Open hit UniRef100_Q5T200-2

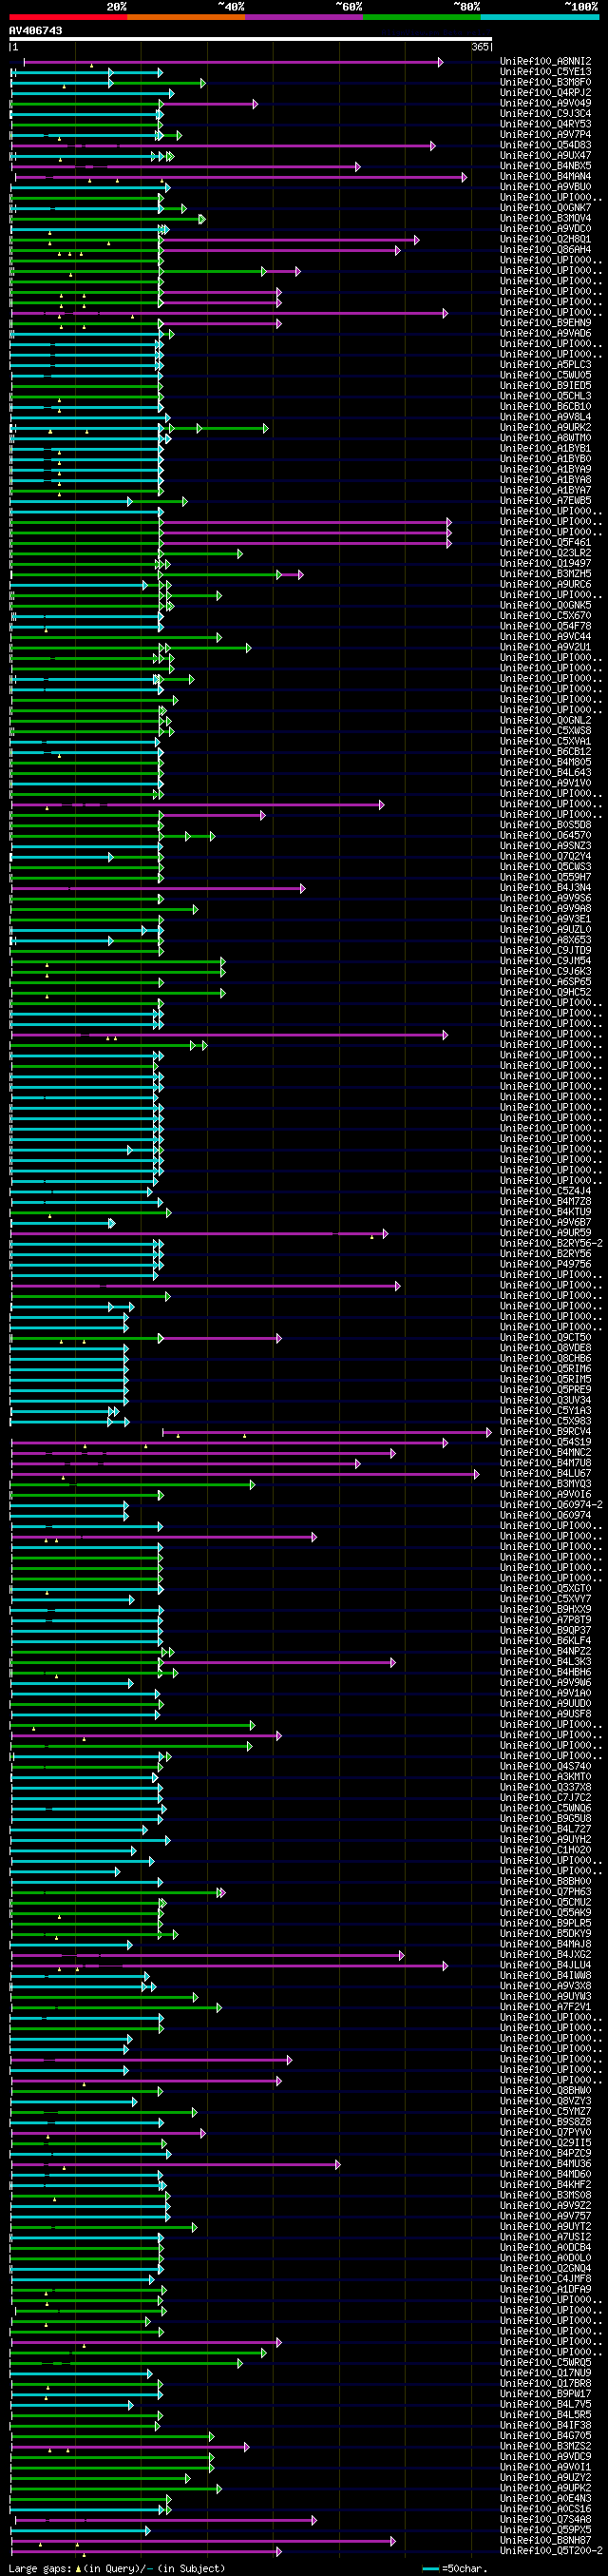[551, 2550]
